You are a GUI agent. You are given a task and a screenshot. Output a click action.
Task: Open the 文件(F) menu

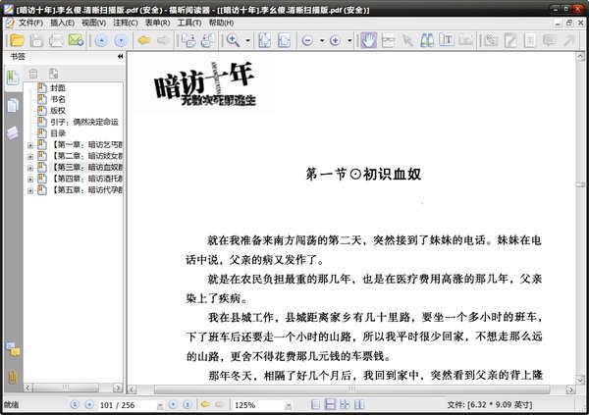point(30,23)
